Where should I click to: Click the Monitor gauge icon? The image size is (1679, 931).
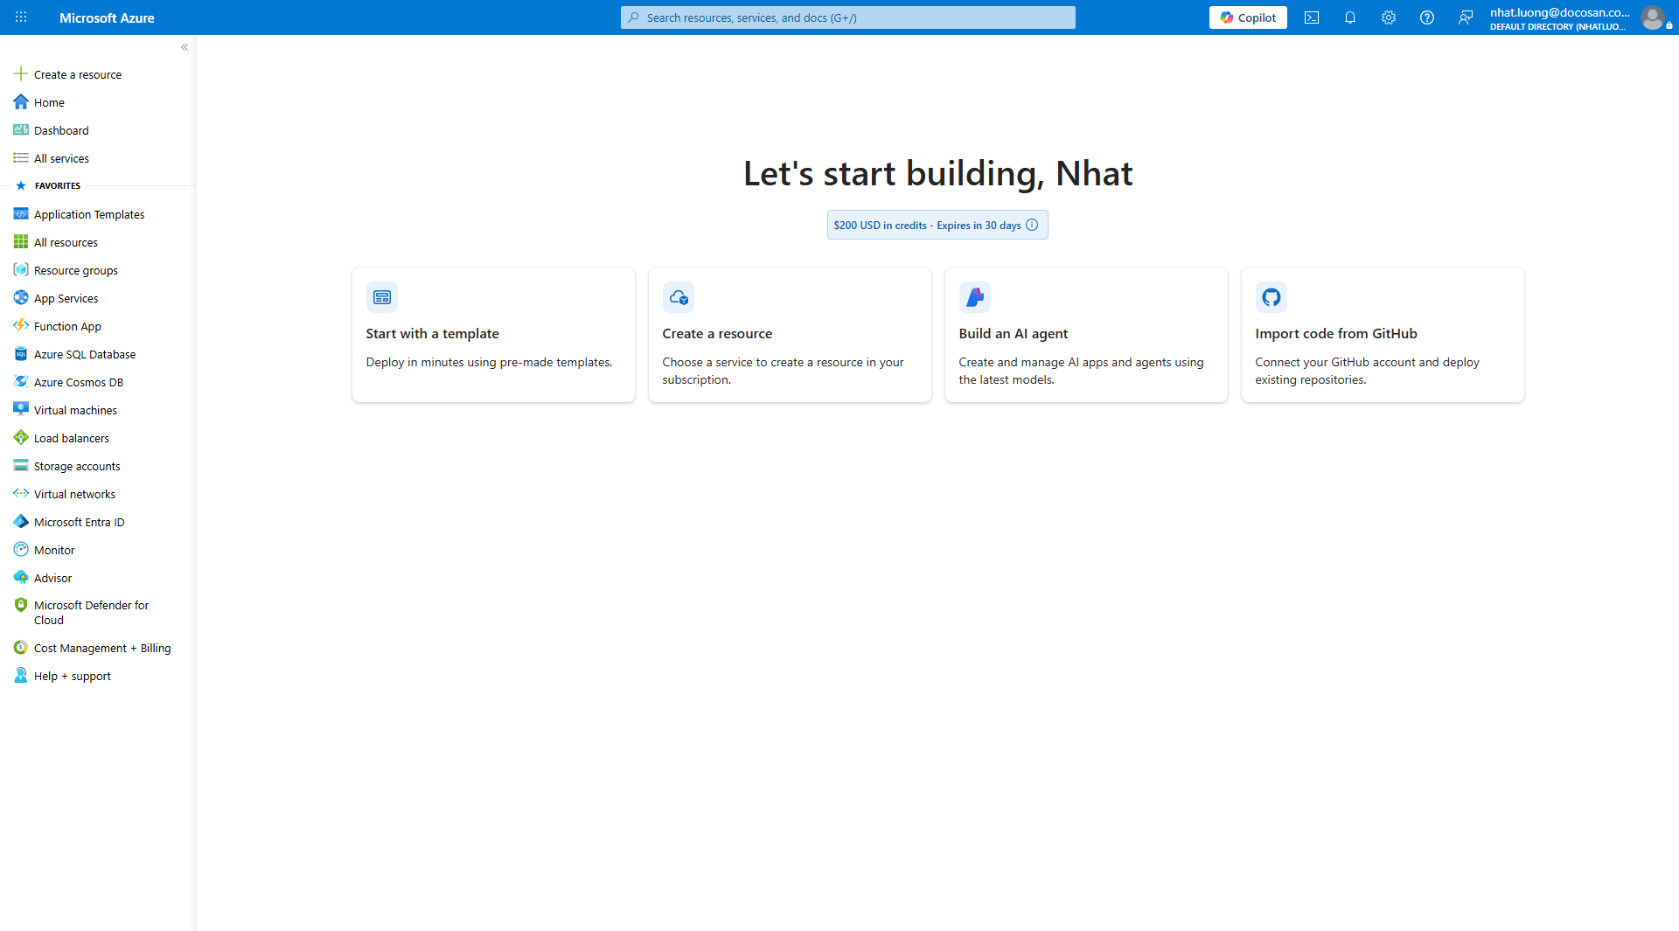[x=21, y=550]
